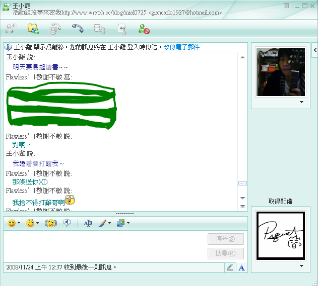Viewport: 318px width, 286px height.
Task: Click the green handwritten drawing message
Action: (61, 106)
